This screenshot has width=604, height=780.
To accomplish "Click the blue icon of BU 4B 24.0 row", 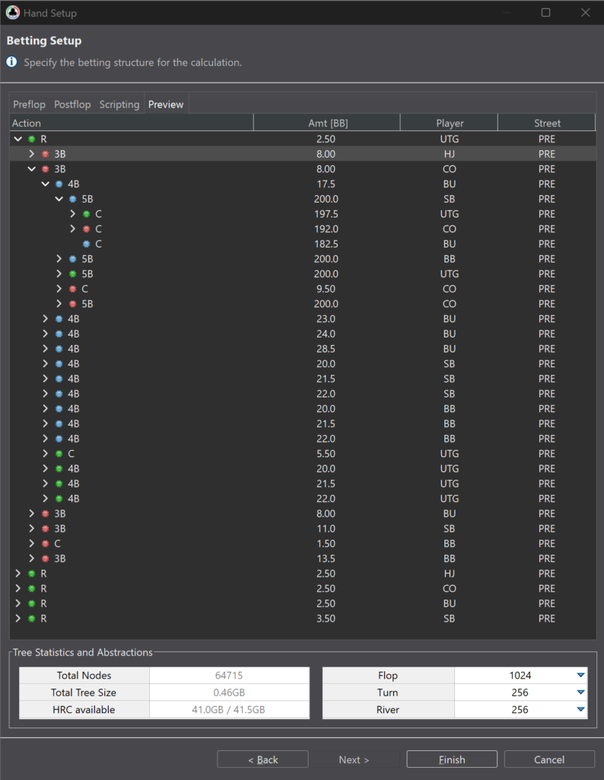I will 59,334.
